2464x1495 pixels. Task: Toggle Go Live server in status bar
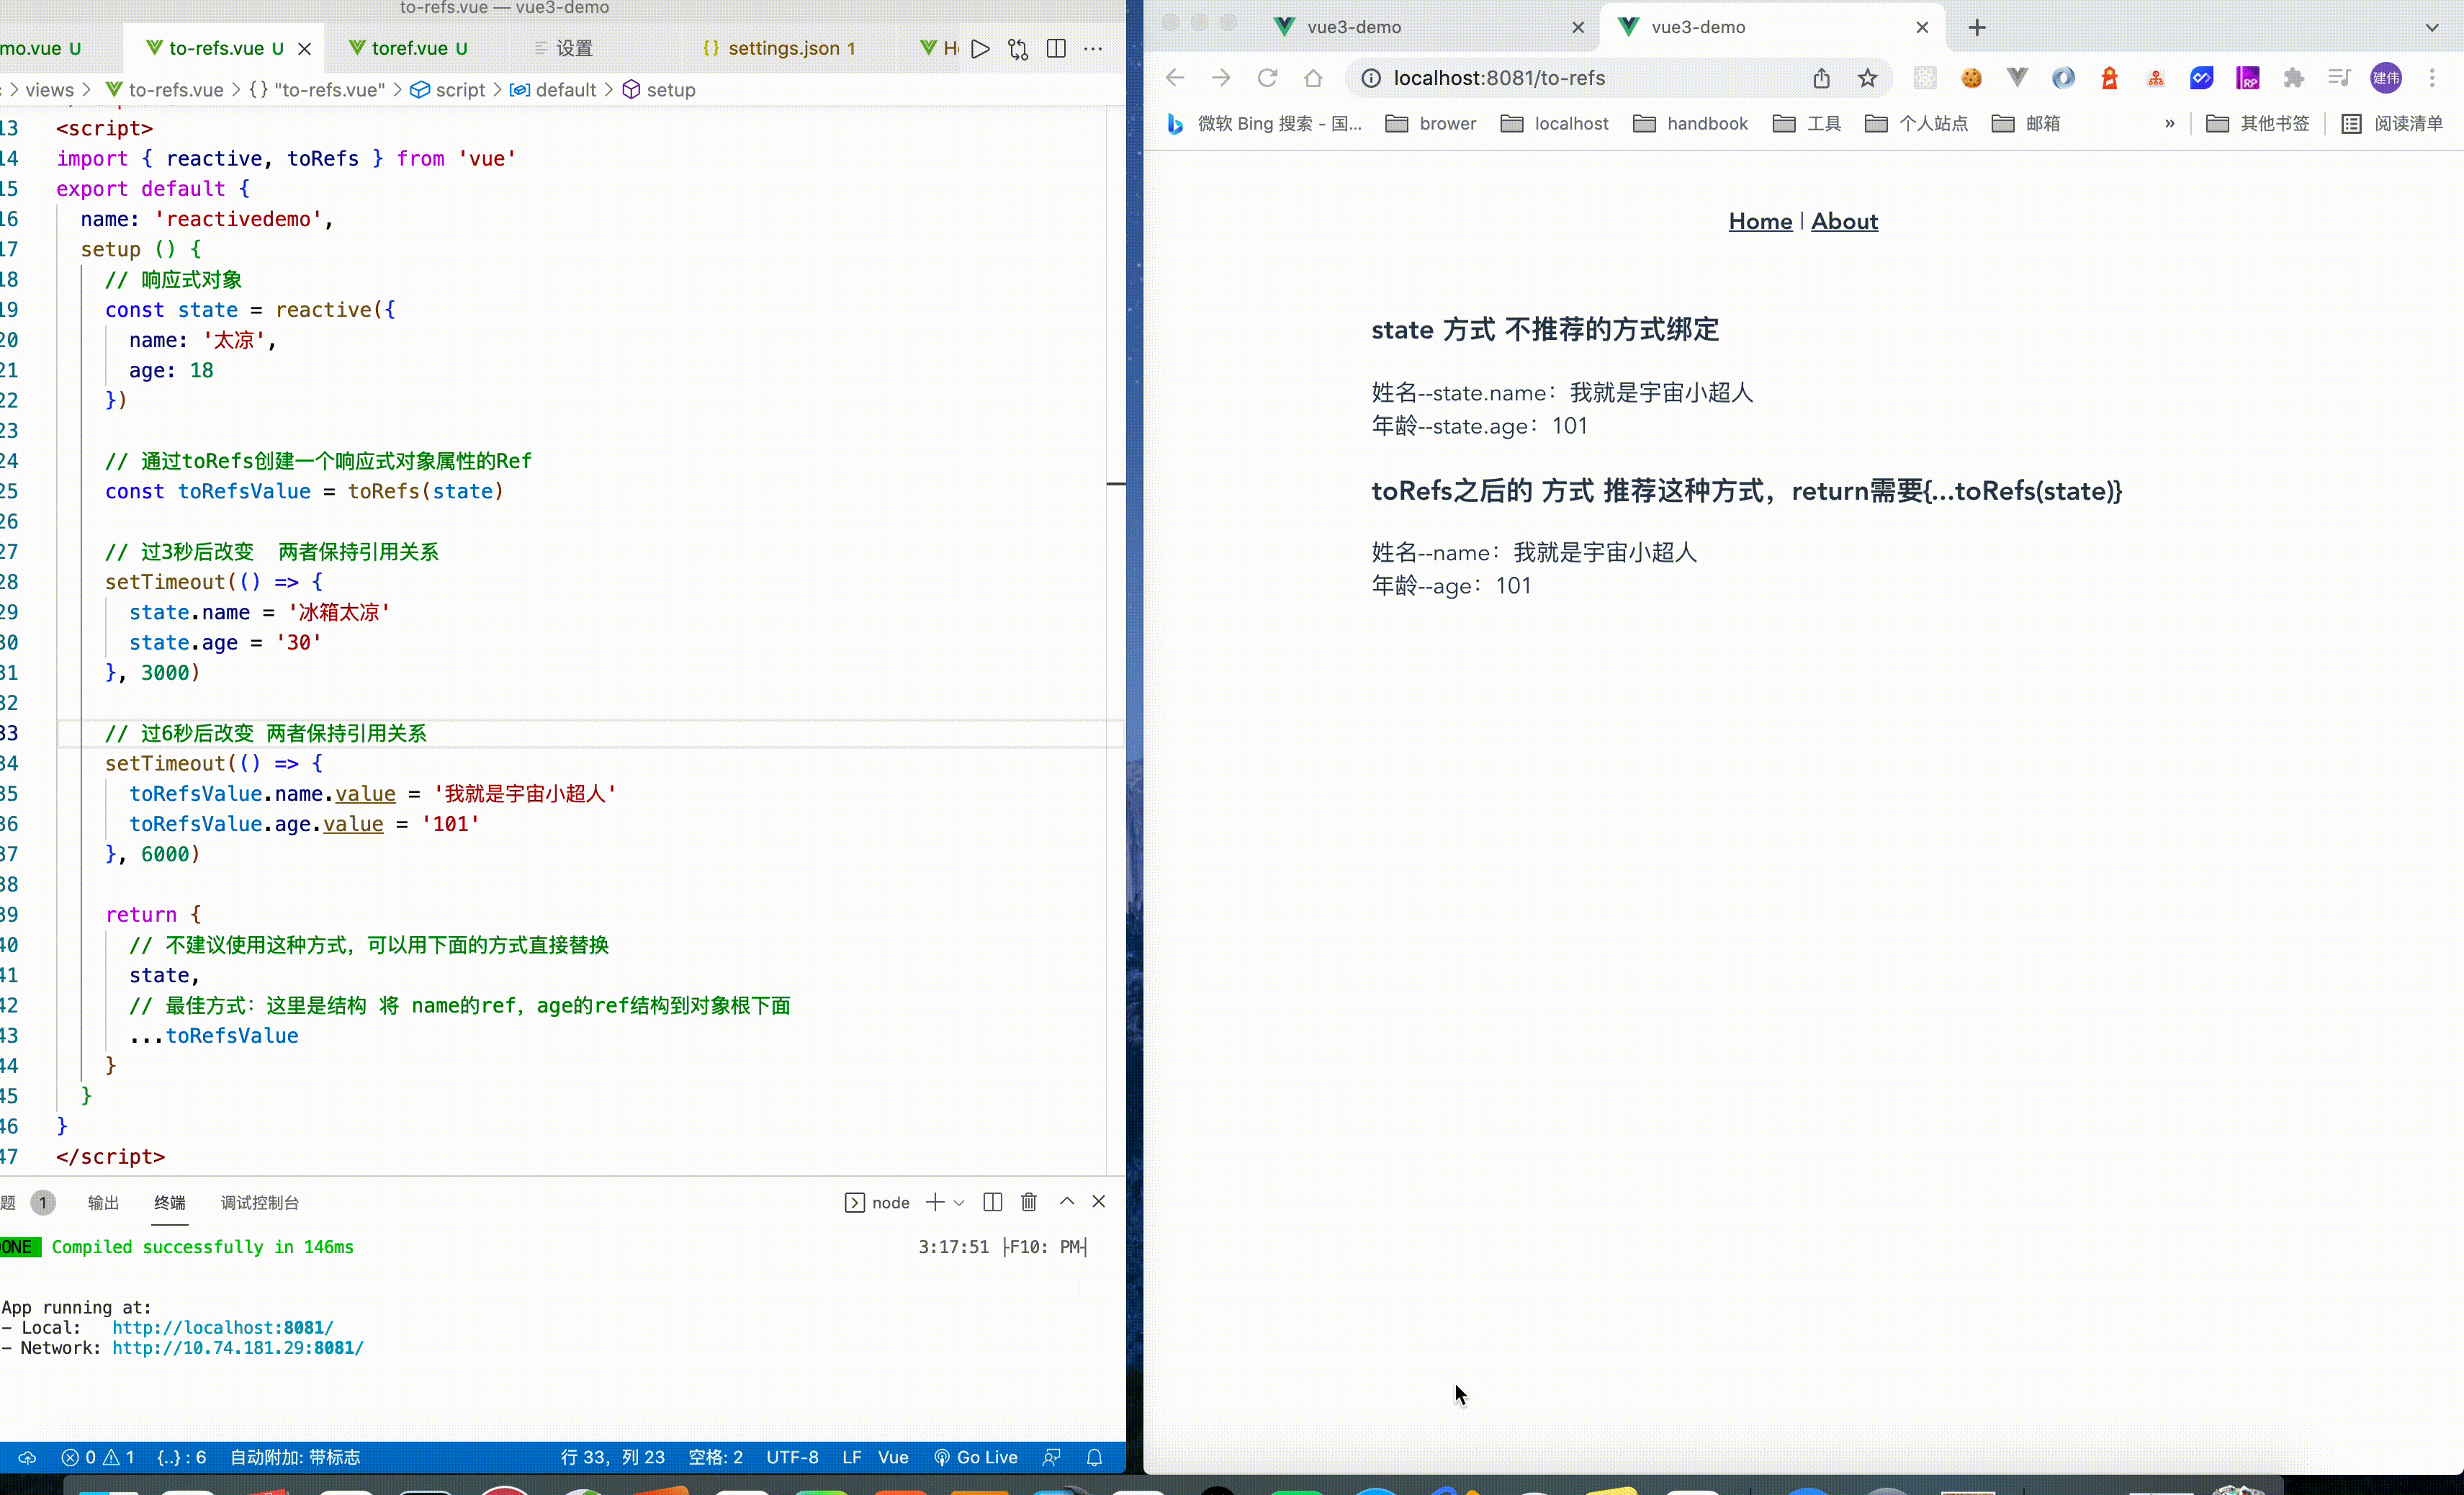pos(976,1457)
